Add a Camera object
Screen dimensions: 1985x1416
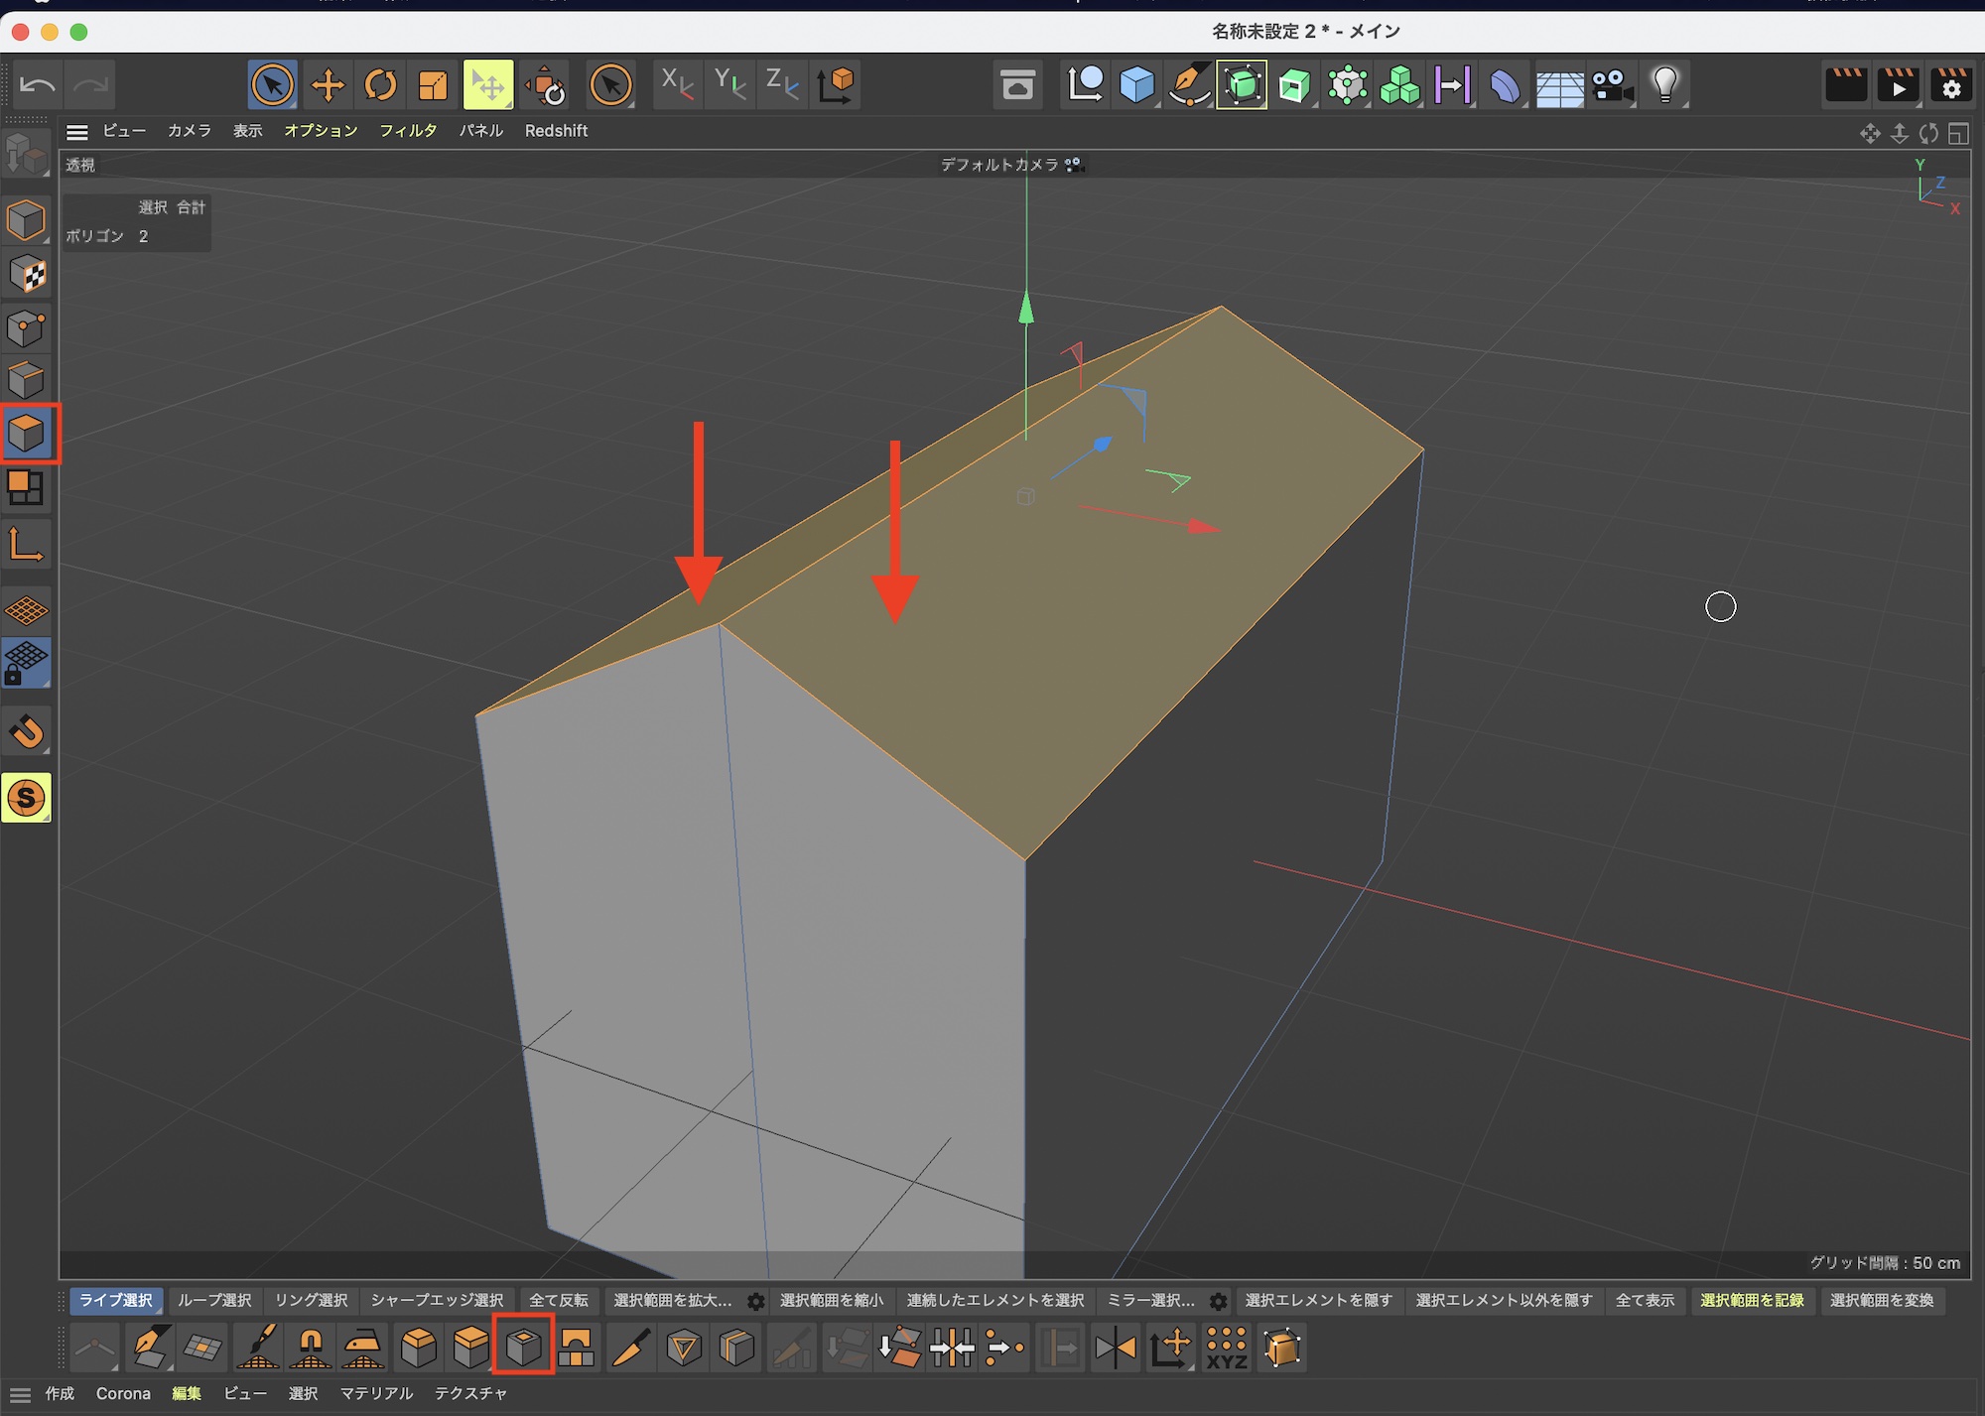[x=1612, y=85]
